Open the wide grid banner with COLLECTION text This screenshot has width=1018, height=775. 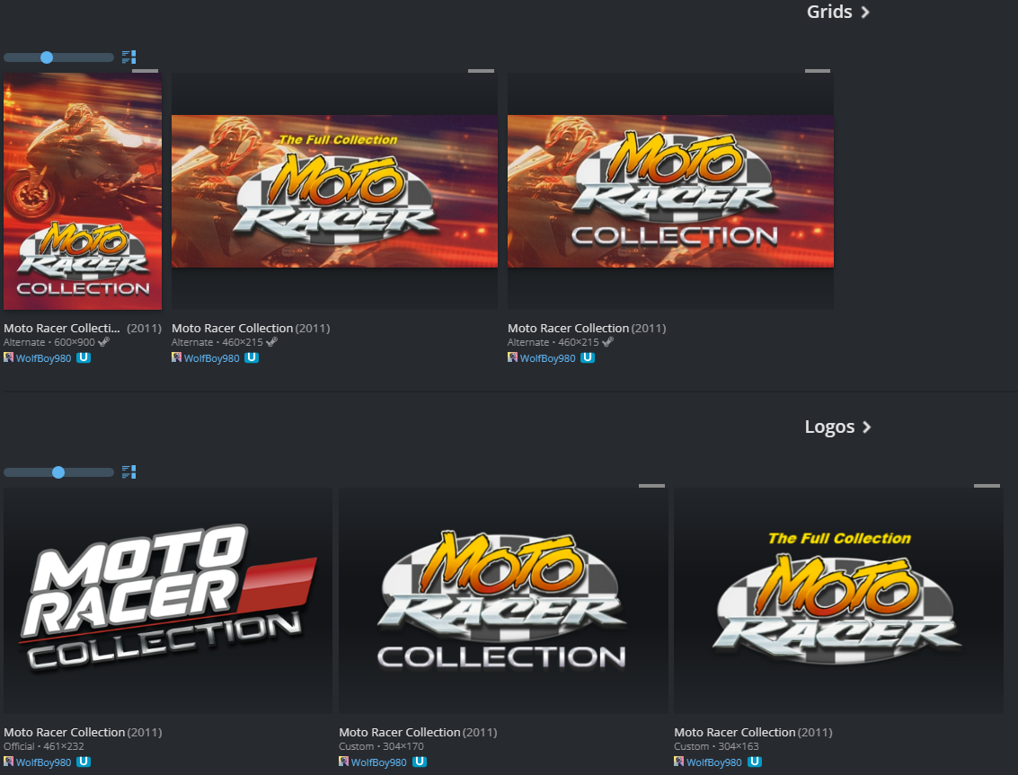670,190
